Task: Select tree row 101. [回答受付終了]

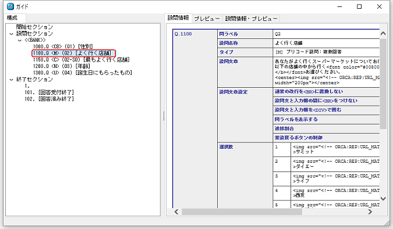Action: pyautogui.click(x=49, y=92)
